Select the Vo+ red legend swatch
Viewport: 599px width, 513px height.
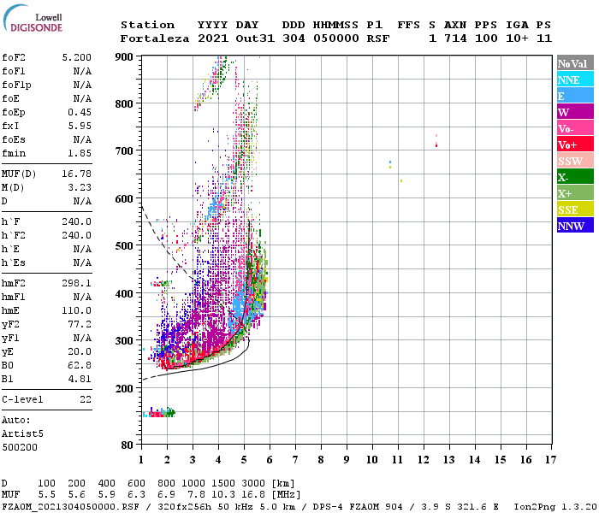click(575, 144)
